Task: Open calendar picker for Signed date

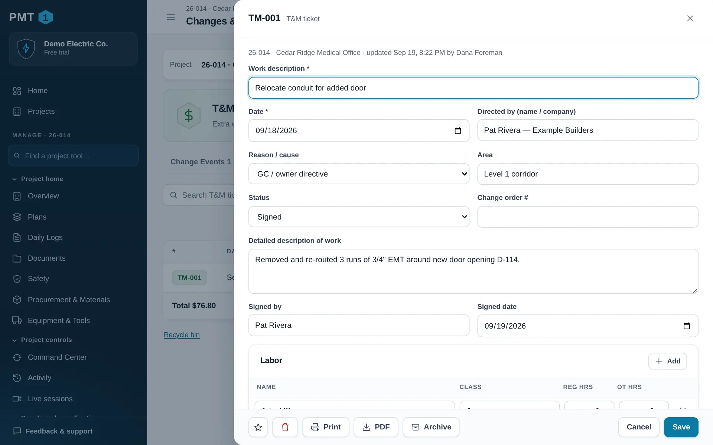Action: [x=687, y=326]
